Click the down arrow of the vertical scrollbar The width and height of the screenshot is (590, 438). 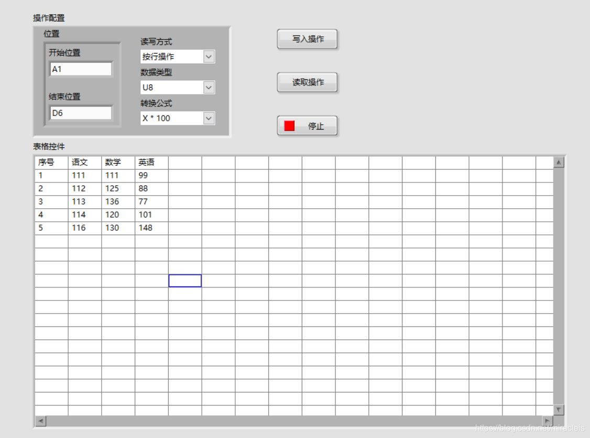[559, 410]
